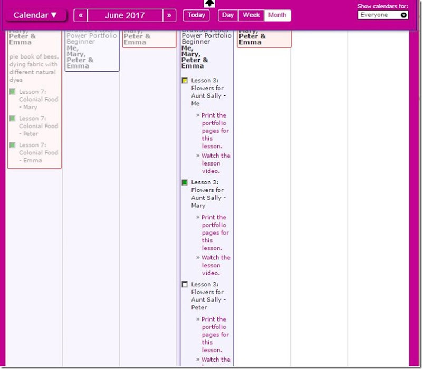Image resolution: width=422 pixels, height=369 pixels.
Task: Click 'pie book of bees, dying fabric' note text
Action: [34, 69]
